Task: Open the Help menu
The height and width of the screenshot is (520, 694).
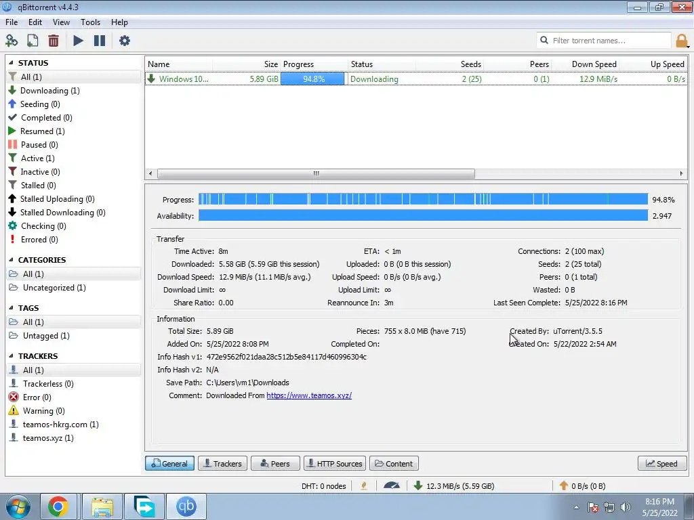Action: [x=119, y=22]
